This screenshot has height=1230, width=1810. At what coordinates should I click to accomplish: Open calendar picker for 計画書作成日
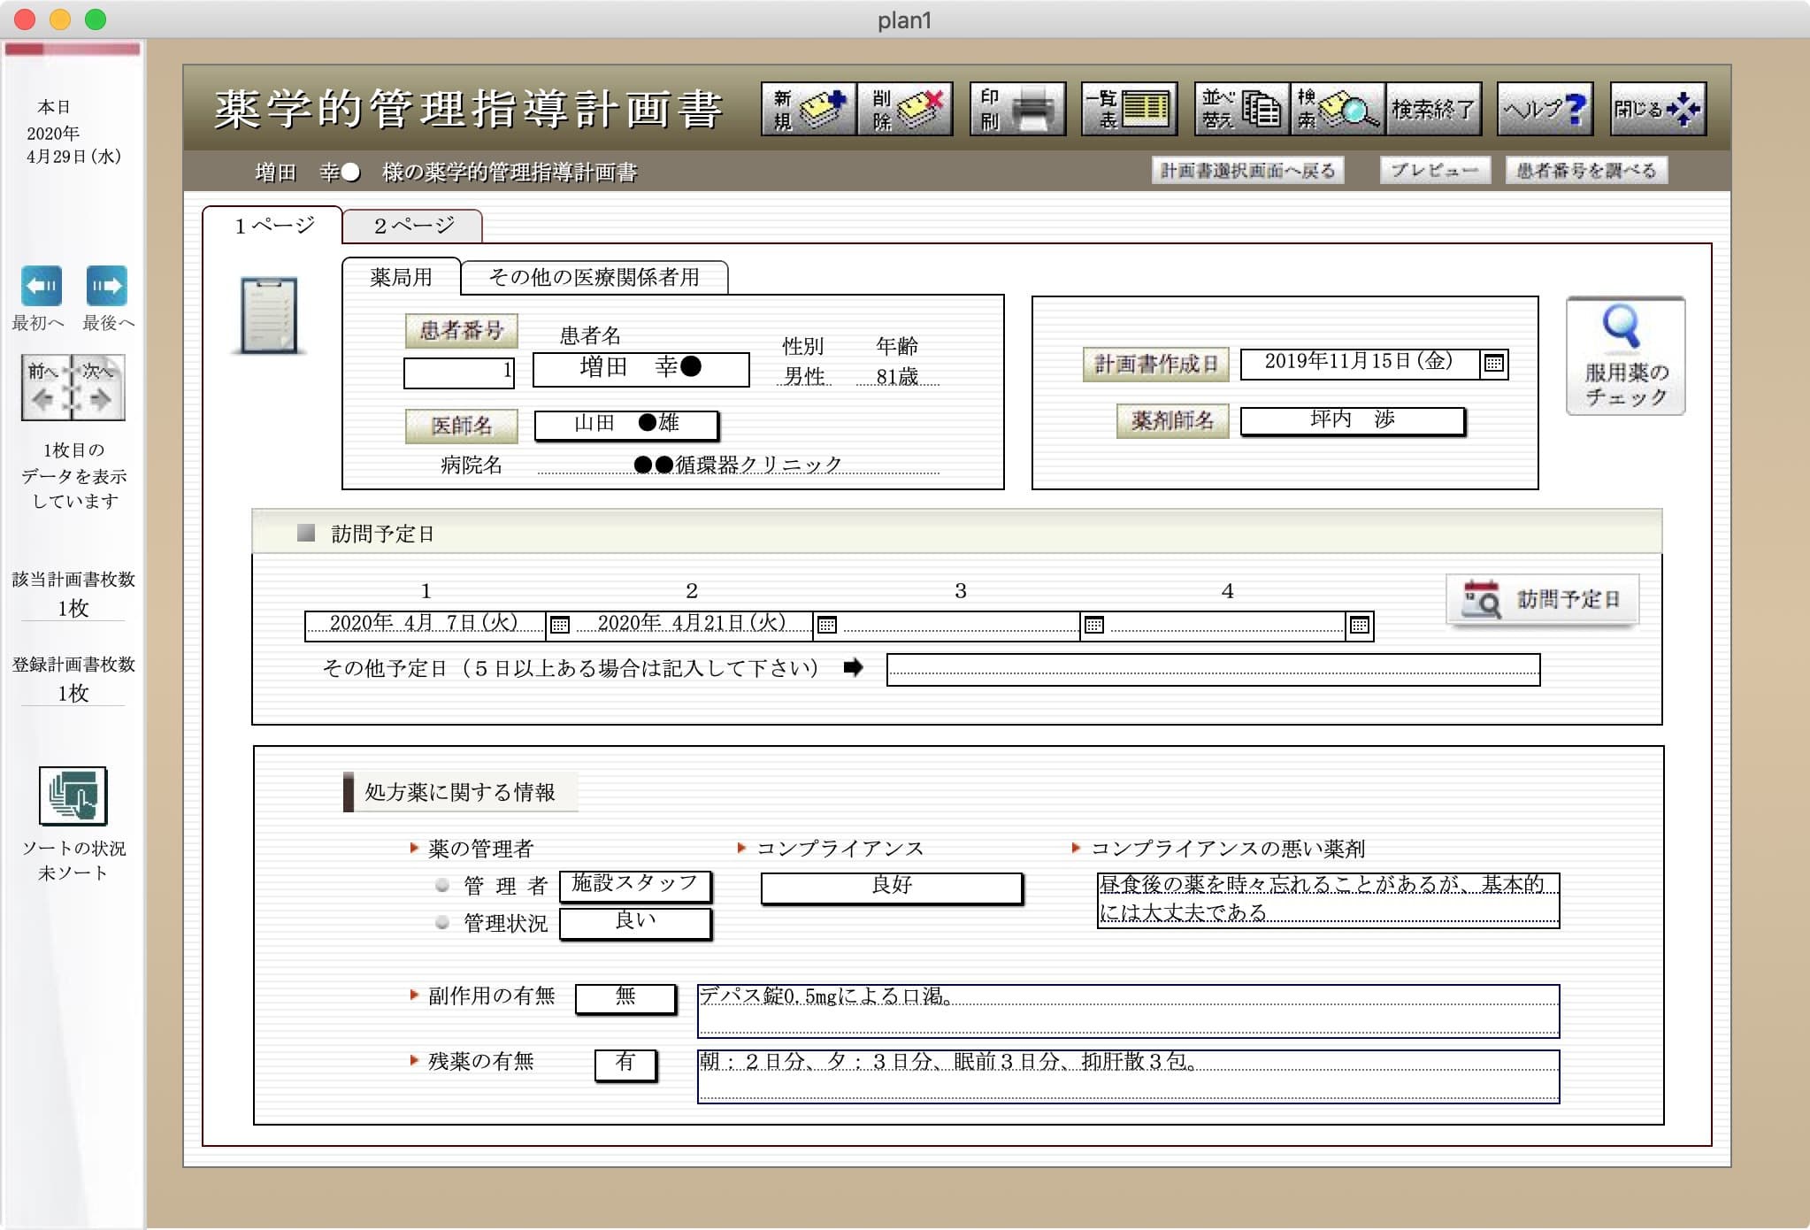coord(1493,364)
